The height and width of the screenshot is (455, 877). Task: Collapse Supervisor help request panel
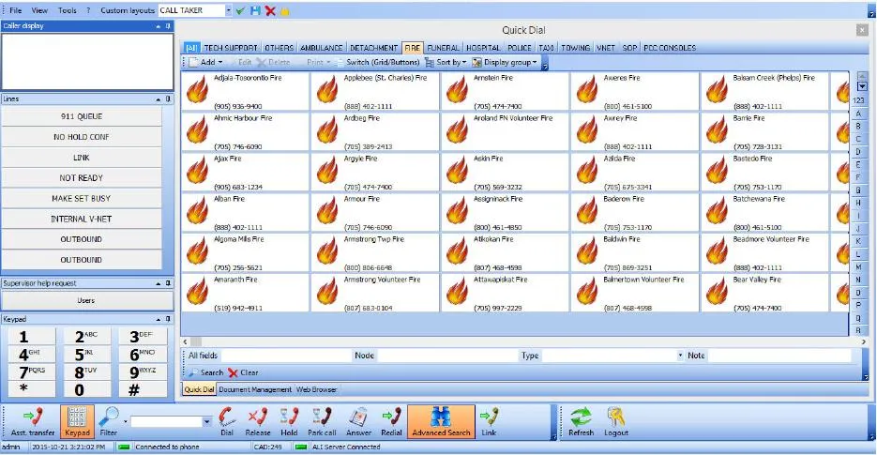coord(159,283)
